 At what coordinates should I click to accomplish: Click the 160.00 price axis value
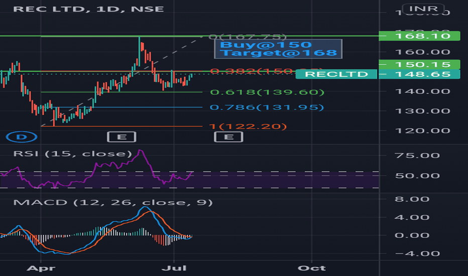tap(422, 52)
